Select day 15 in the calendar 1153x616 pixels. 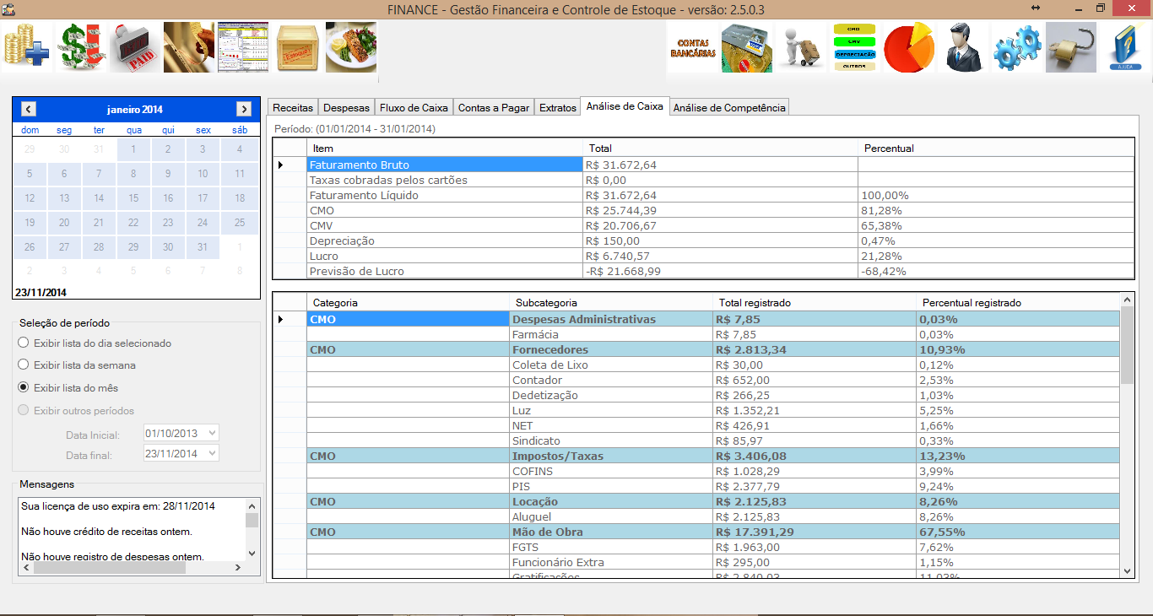click(x=133, y=198)
